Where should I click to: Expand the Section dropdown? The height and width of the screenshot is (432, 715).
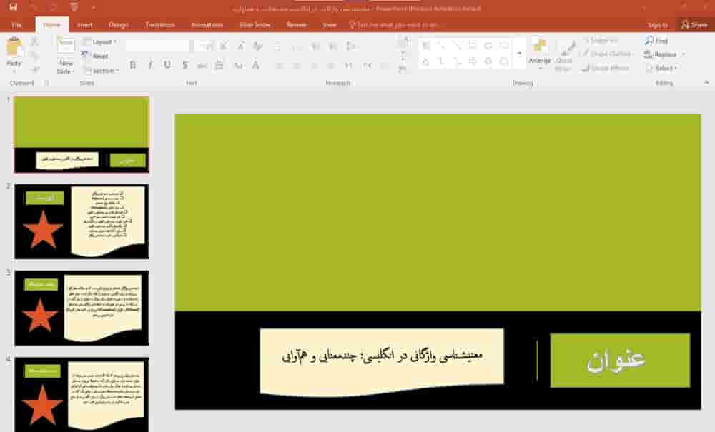pos(102,71)
